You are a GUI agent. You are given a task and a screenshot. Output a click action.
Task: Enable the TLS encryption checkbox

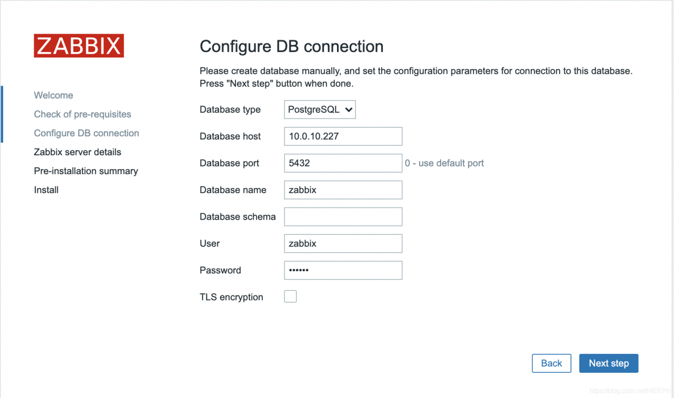point(290,296)
